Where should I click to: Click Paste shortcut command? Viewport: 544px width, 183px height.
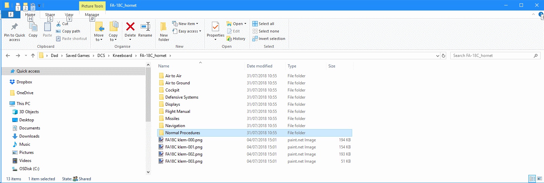(71, 39)
